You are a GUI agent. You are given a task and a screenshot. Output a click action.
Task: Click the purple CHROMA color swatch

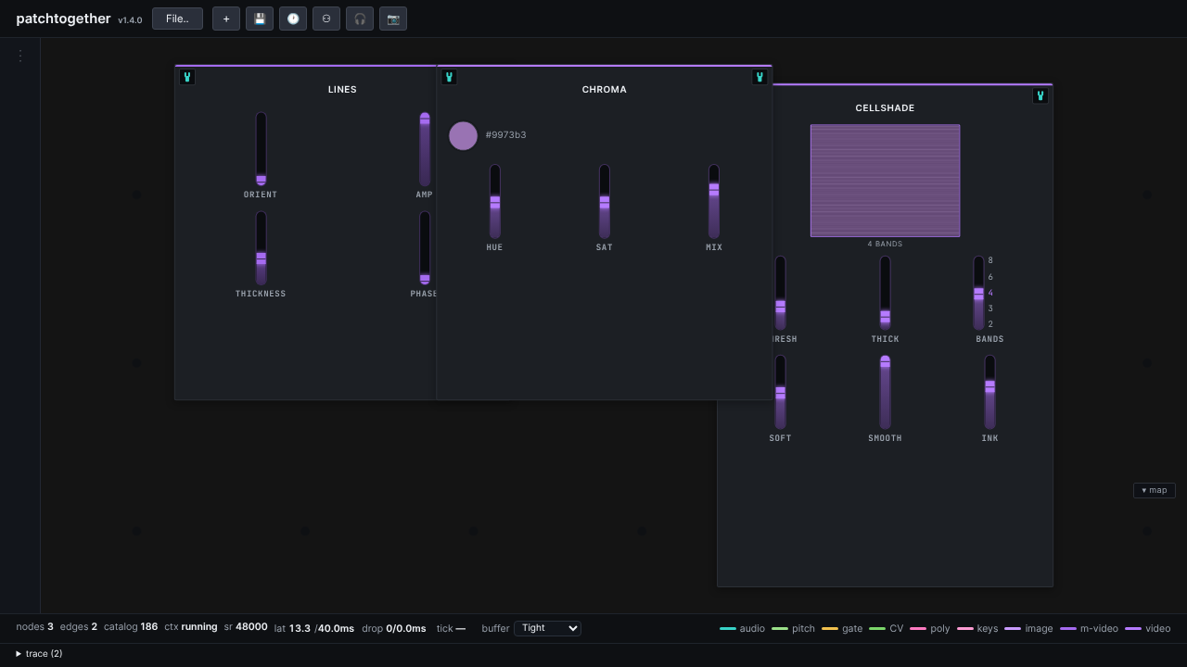coord(464,136)
